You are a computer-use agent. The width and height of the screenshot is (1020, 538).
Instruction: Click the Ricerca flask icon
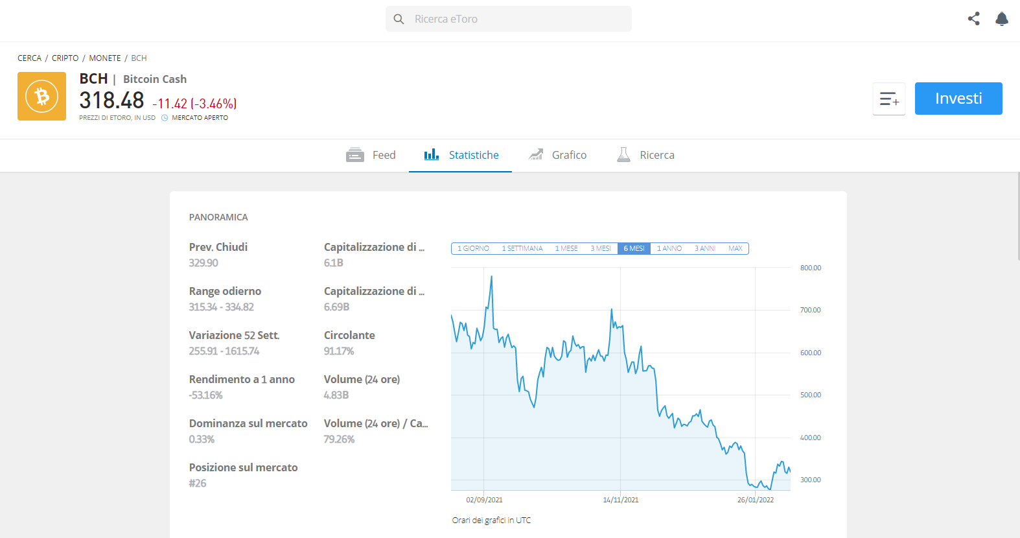[623, 154]
